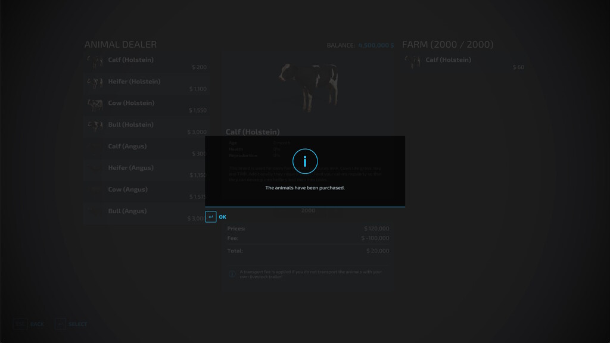Click the Prices label in the summary
Viewport: 610px width, 343px height.
click(x=236, y=229)
